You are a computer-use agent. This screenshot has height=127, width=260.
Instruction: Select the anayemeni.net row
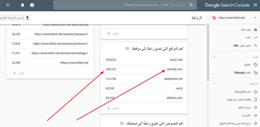click(x=144, y=79)
